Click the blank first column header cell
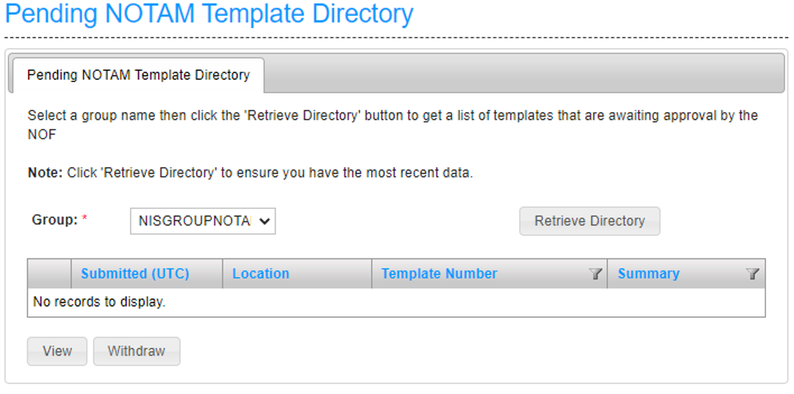 (49, 274)
